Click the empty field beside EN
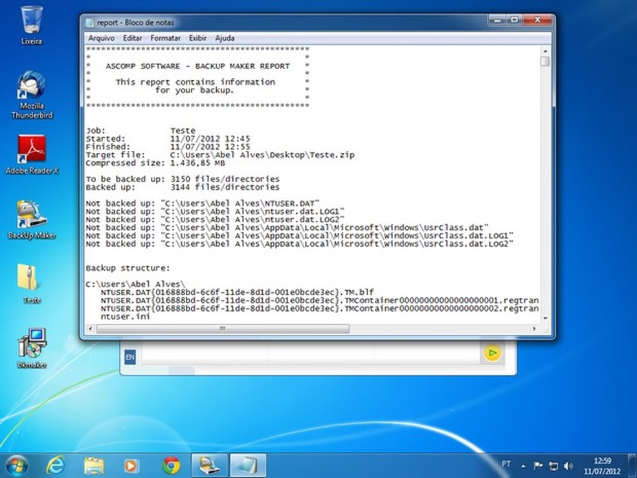The height and width of the screenshot is (478, 637). 311,354
